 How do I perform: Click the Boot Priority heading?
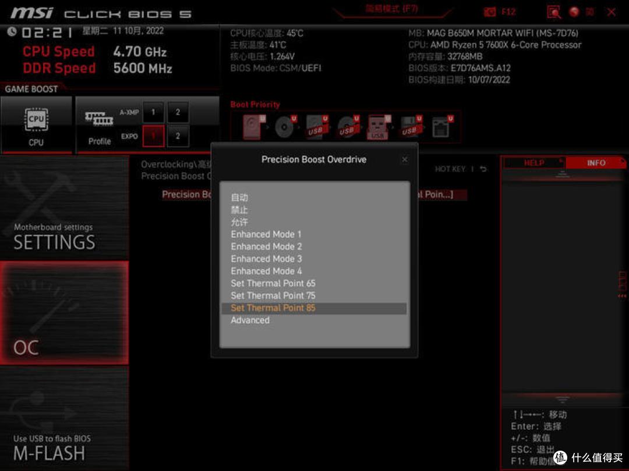pos(255,105)
